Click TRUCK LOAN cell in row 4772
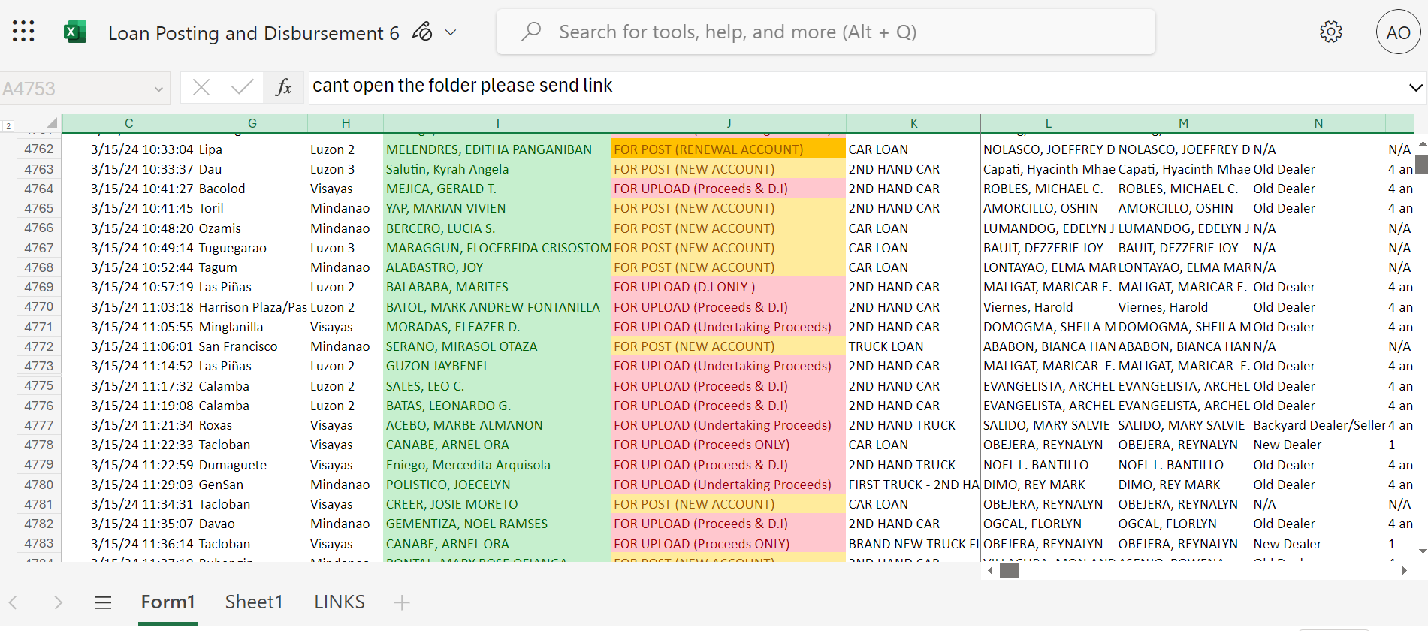The height and width of the screenshot is (631, 1428). [x=913, y=346]
